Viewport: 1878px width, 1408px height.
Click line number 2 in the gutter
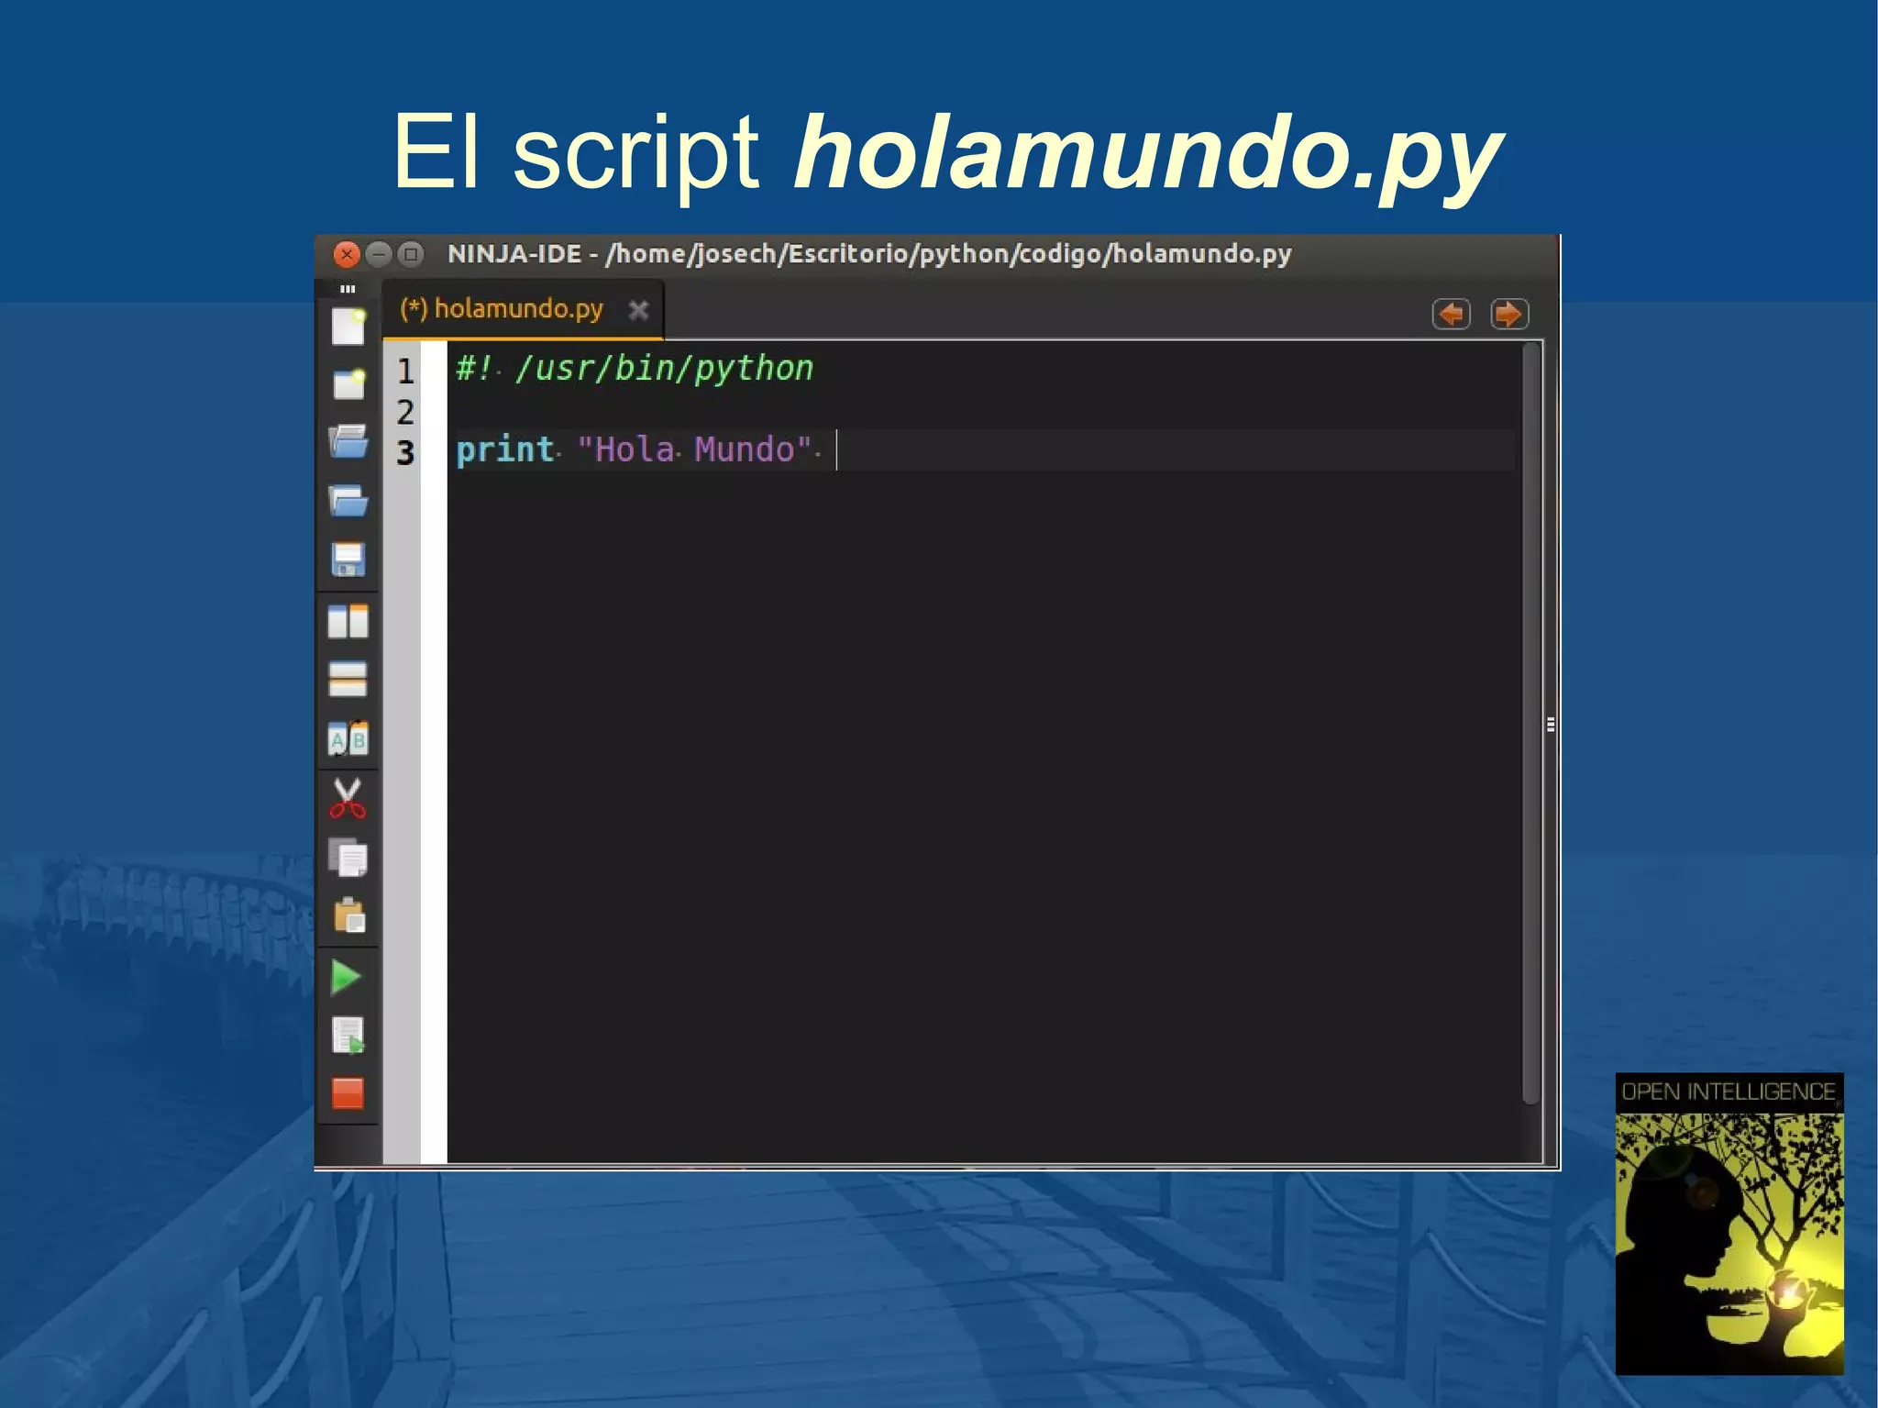[x=405, y=412]
